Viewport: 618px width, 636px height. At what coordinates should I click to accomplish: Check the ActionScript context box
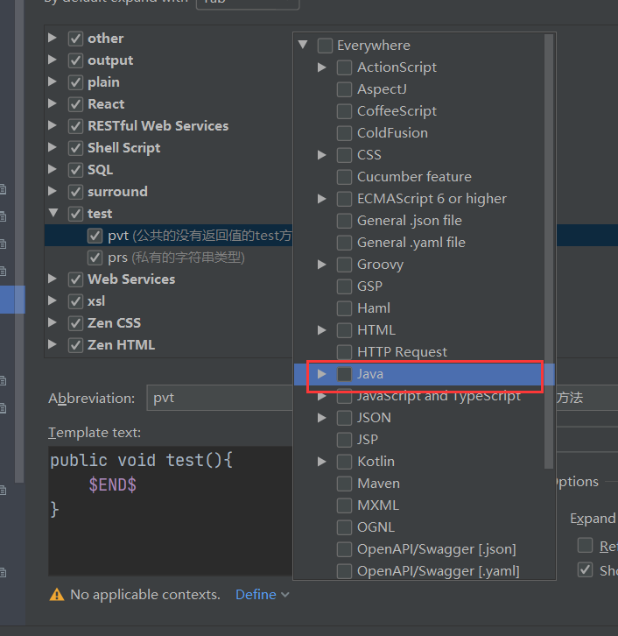tap(345, 67)
